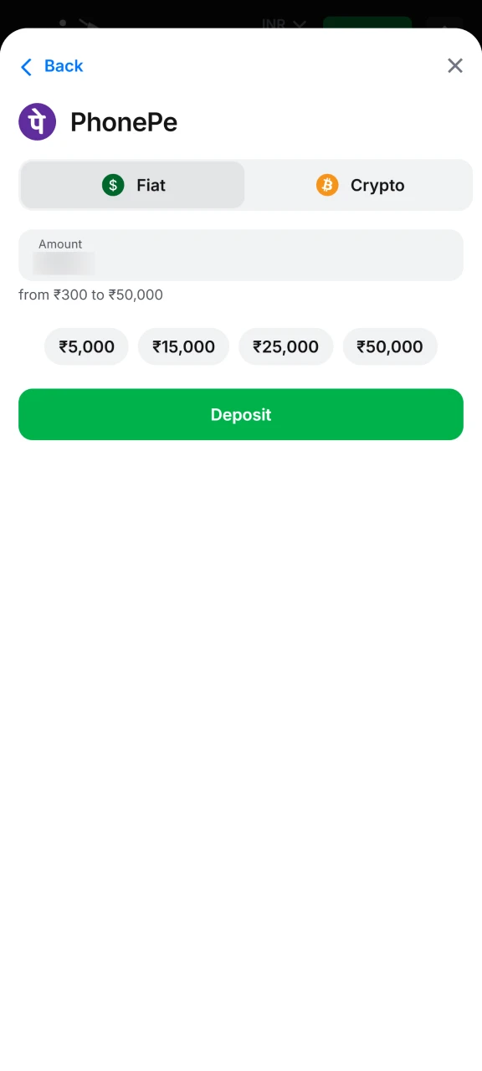Dismiss the PhonePe modal with the X icon

454,65
